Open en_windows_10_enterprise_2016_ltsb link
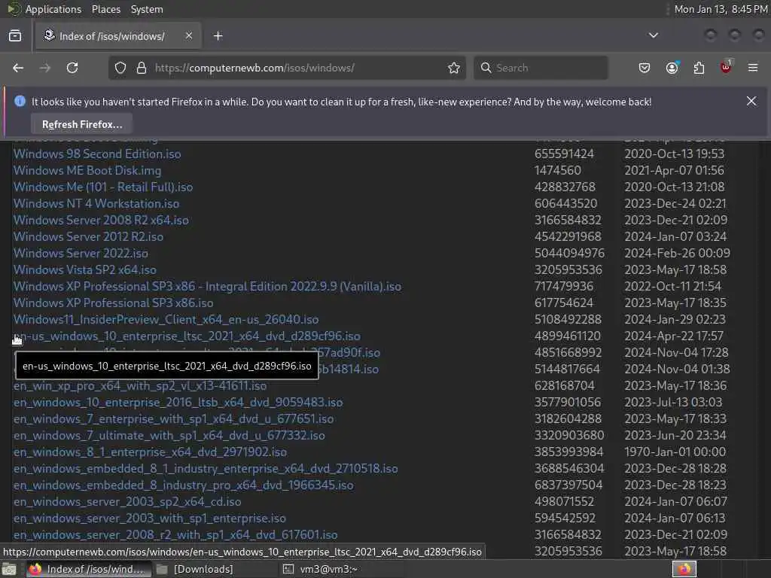The width and height of the screenshot is (771, 578). pyautogui.click(x=178, y=402)
